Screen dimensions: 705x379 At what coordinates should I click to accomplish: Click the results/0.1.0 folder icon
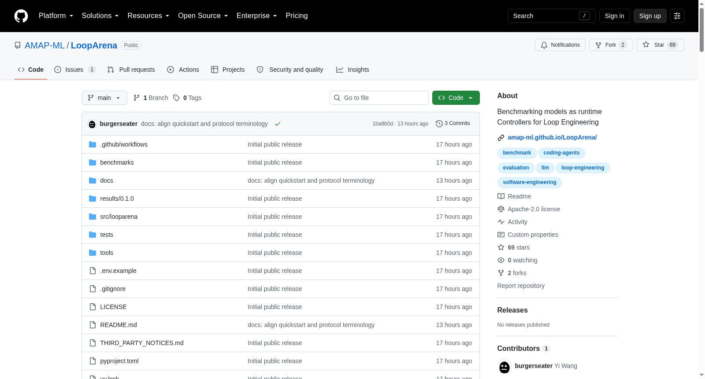[x=93, y=199]
